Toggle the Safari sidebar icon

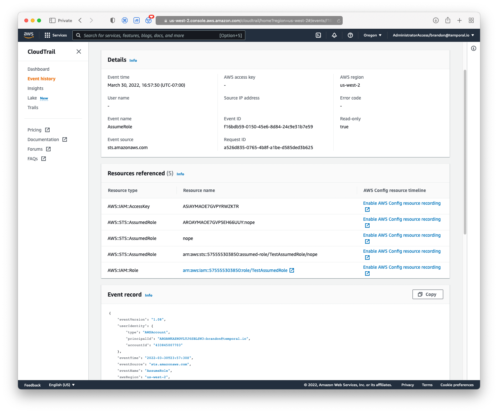tap(53, 20)
